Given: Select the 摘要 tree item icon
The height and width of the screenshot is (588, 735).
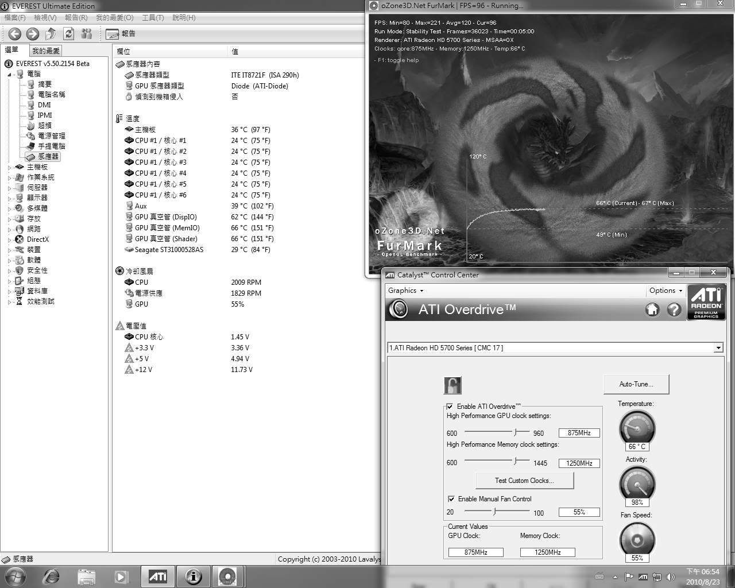Looking at the screenshot, I should click(31, 84).
